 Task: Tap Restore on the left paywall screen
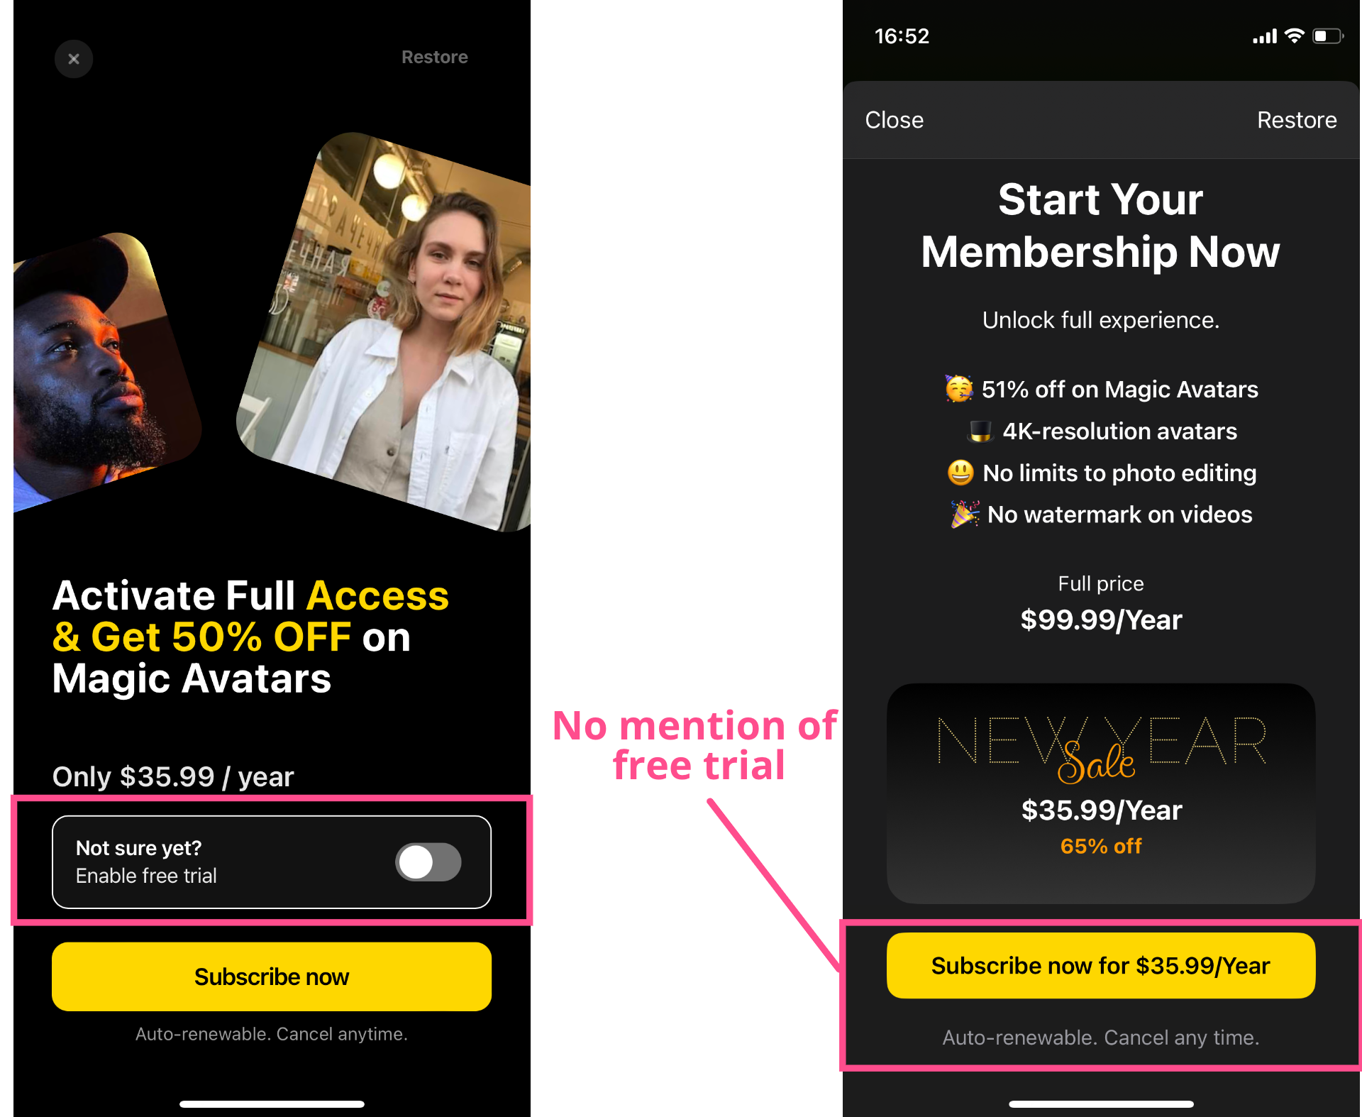point(434,57)
